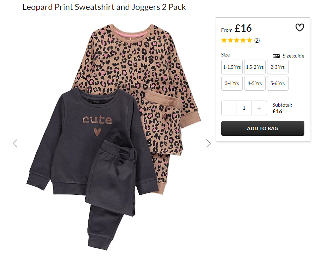Click the ruler icon beside Size guide
The height and width of the screenshot is (259, 316).
[276, 56]
